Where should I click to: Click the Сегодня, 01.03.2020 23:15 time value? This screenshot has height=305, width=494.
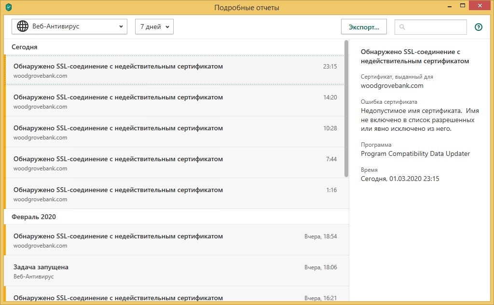(400, 179)
